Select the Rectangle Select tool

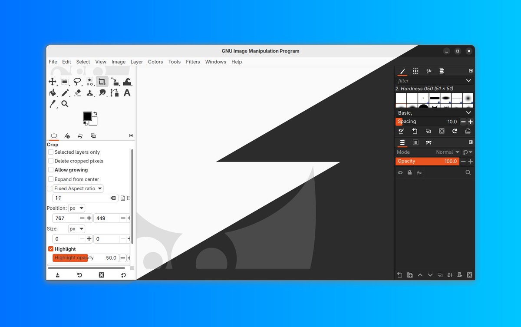(x=65, y=81)
